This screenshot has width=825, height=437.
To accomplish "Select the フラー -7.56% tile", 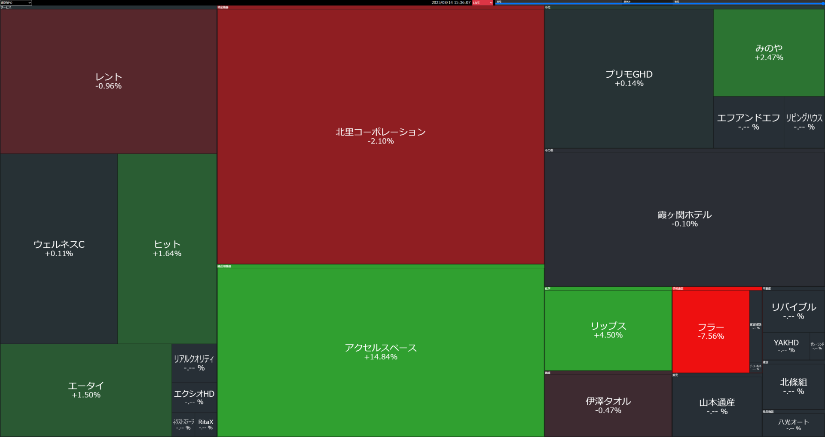I will 711,331.
